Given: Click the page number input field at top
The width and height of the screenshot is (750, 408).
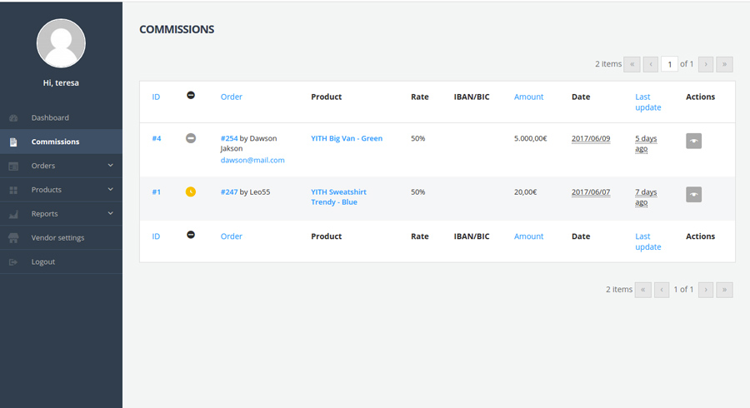Looking at the screenshot, I should (x=669, y=64).
